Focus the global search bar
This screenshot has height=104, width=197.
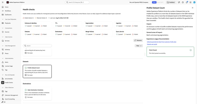point(77,2)
